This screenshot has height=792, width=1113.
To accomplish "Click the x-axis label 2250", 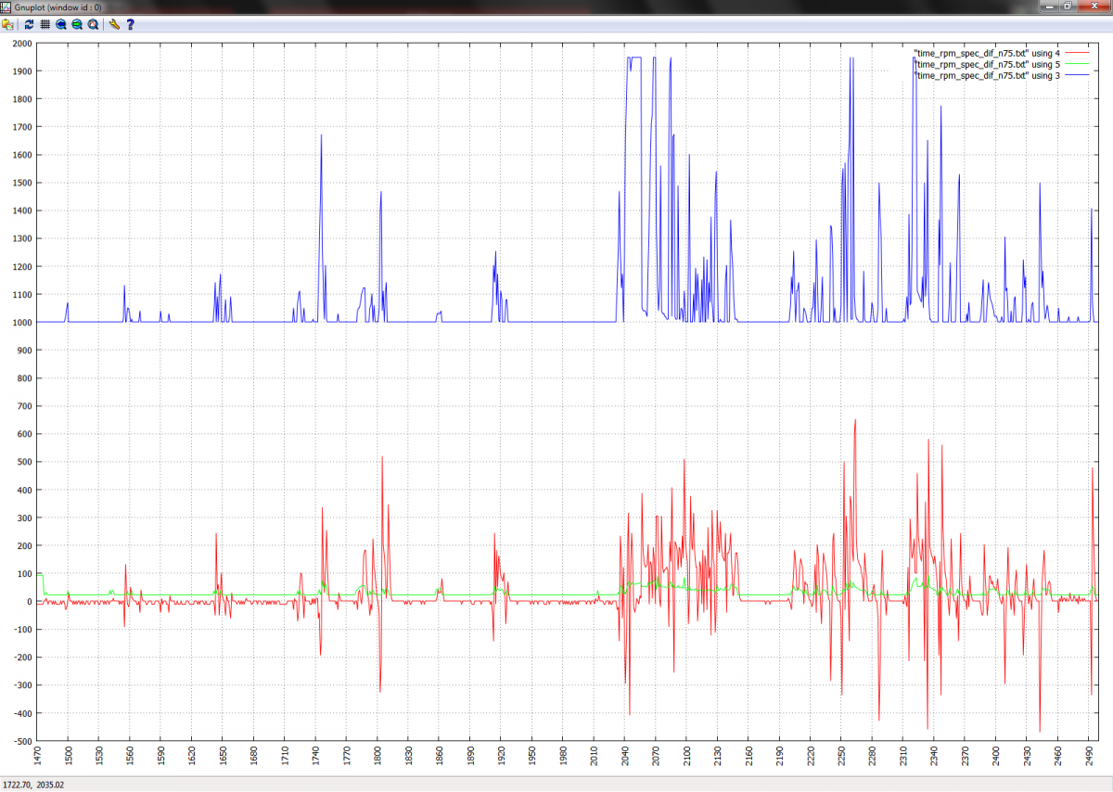I will (x=840, y=758).
